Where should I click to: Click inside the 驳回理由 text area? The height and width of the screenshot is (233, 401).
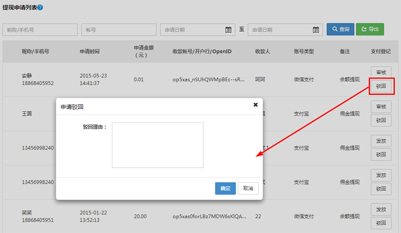[158, 145]
